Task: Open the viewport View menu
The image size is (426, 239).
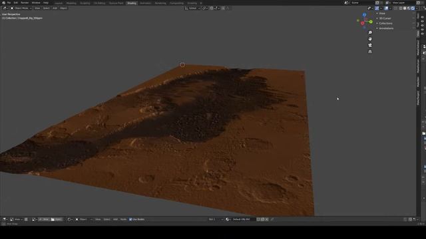Action: (x=37, y=8)
